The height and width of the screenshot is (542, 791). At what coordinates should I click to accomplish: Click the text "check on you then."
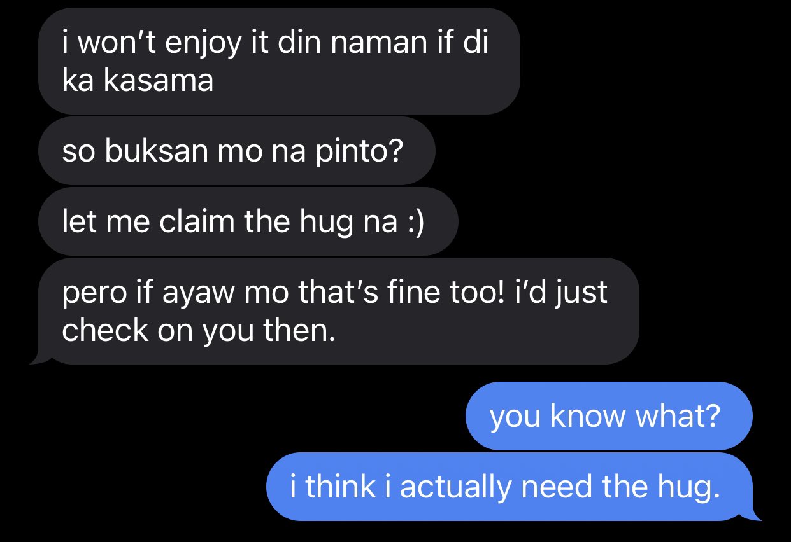coord(198,330)
